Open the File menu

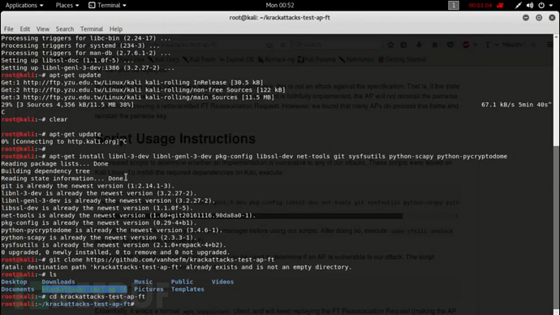click(x=9, y=29)
